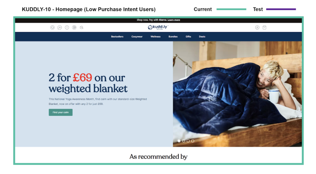316x174 pixels.
Task: Jump to the fourth carousel slide dot
Action: point(193,141)
